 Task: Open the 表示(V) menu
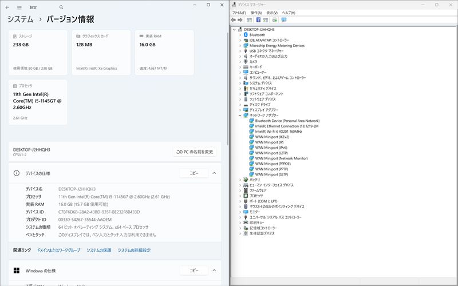click(x=273, y=13)
